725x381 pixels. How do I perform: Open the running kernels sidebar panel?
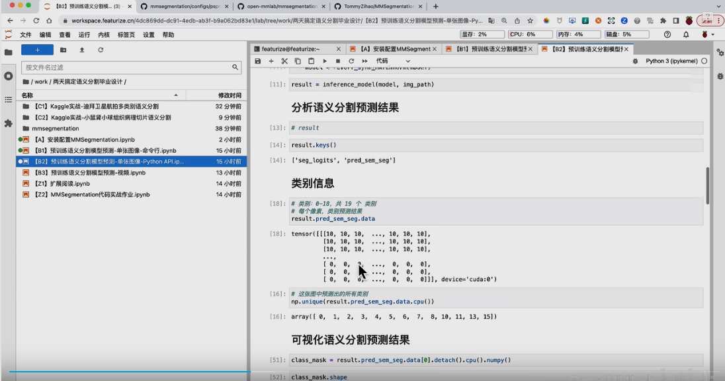(8, 76)
